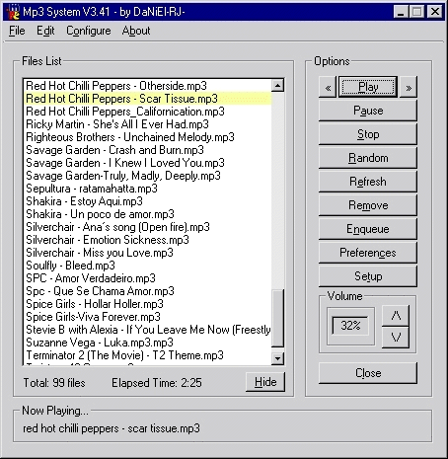
Task: Pause the current song
Action: (x=368, y=111)
